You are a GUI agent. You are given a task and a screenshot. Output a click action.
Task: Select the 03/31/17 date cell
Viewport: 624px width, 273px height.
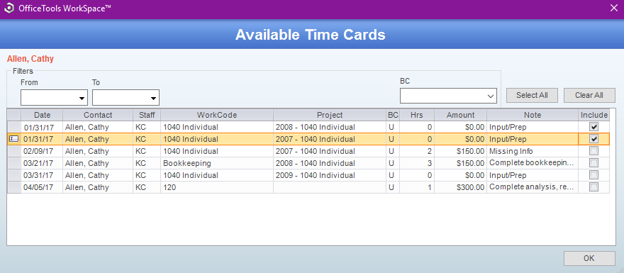(x=42, y=175)
